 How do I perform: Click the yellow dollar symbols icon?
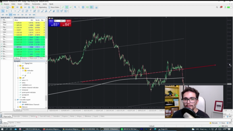[13, 7]
